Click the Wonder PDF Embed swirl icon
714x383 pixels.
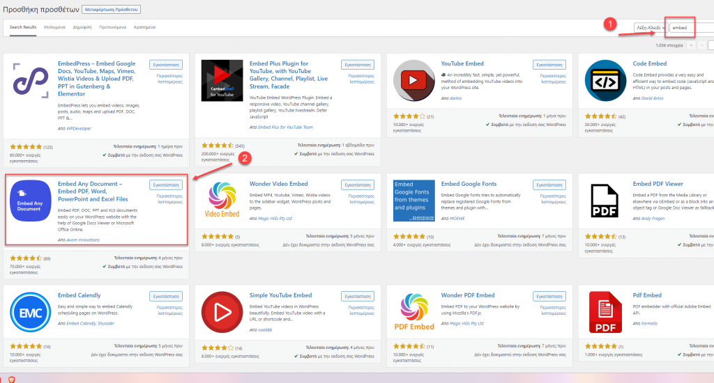pyautogui.click(x=414, y=312)
